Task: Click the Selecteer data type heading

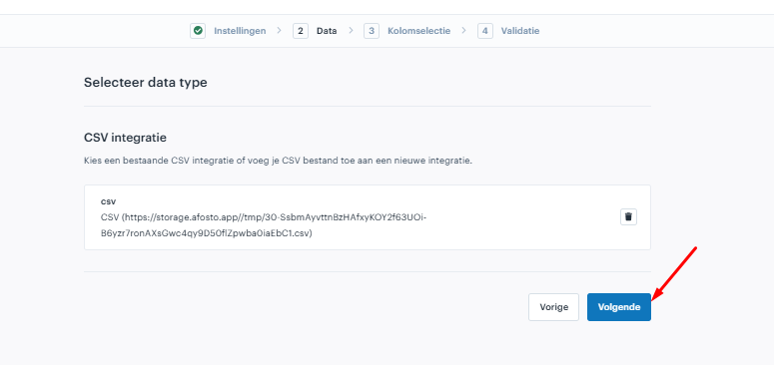Action: pyautogui.click(x=146, y=82)
